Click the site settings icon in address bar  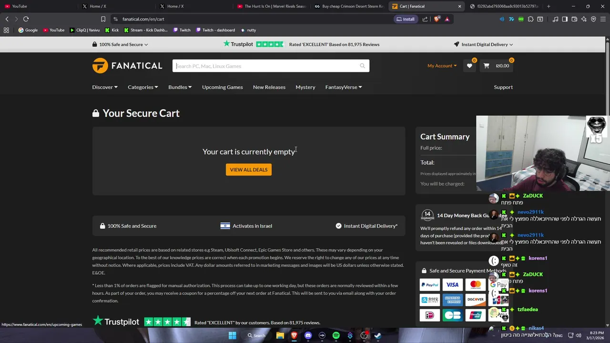point(115,19)
